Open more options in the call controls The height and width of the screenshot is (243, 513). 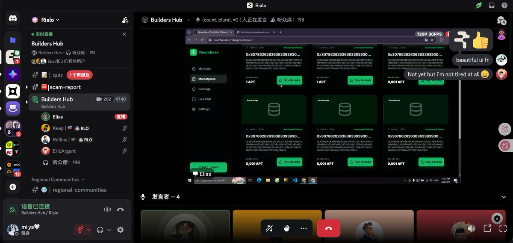coord(304,228)
